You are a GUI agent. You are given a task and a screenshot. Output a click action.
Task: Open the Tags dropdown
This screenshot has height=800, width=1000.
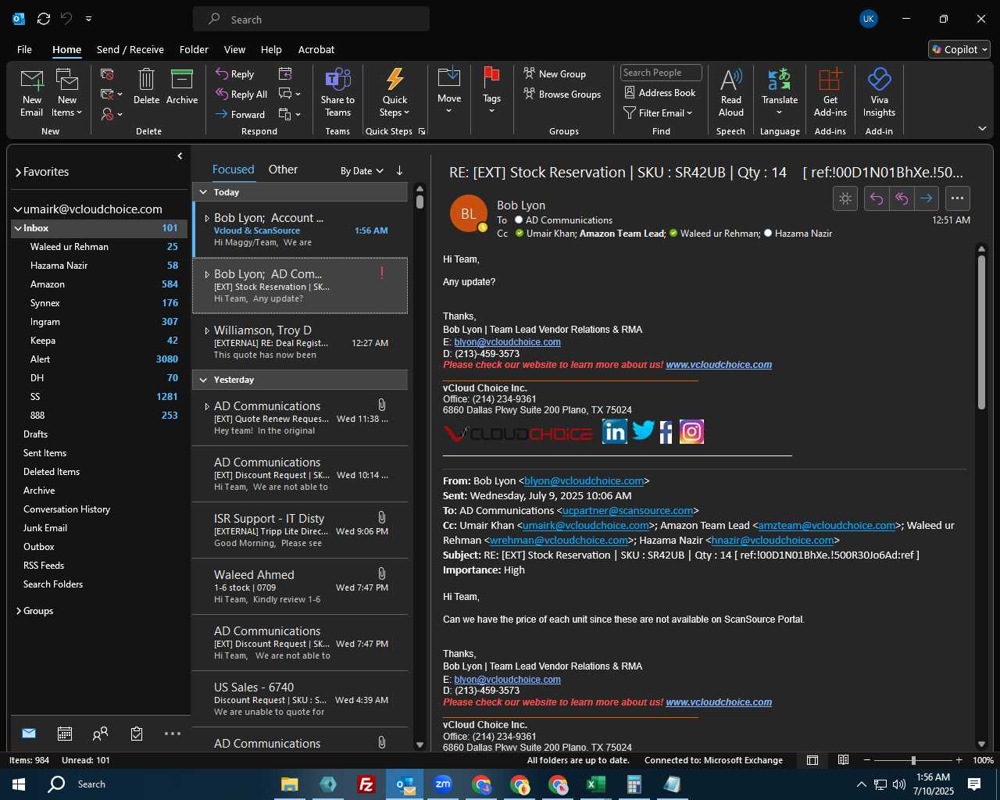pyautogui.click(x=491, y=91)
